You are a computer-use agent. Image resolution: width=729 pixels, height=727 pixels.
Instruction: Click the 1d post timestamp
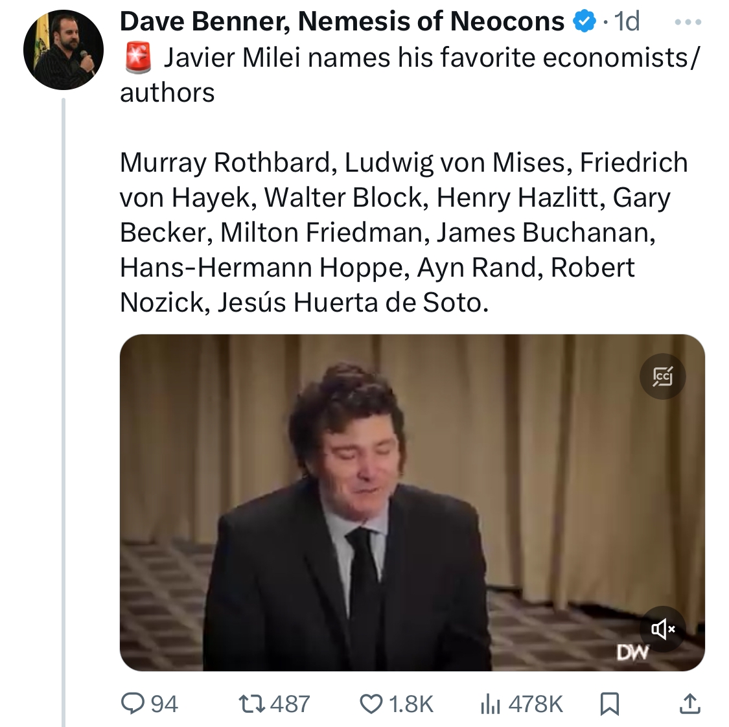627,22
